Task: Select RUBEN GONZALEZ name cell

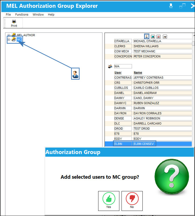Action: (163, 103)
